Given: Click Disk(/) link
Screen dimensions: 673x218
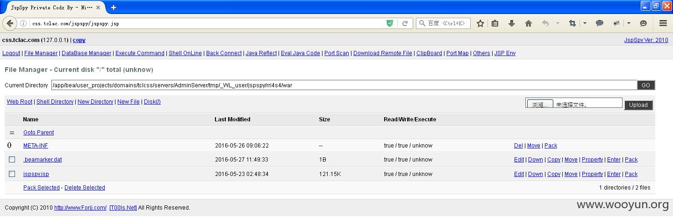Looking at the screenshot, I should pyautogui.click(x=152, y=102).
